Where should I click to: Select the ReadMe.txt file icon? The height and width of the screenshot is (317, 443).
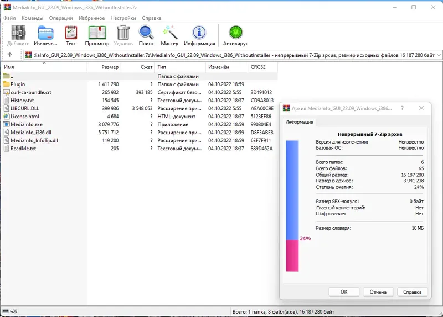pyautogui.click(x=6, y=149)
